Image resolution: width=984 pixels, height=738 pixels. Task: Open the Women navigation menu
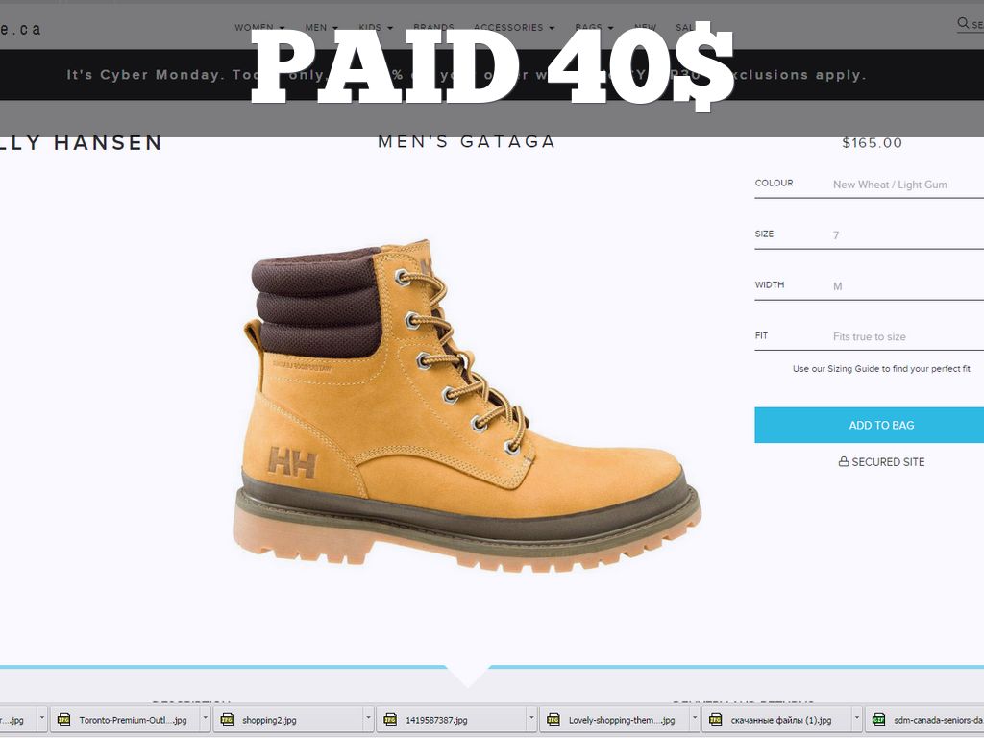[x=259, y=28]
